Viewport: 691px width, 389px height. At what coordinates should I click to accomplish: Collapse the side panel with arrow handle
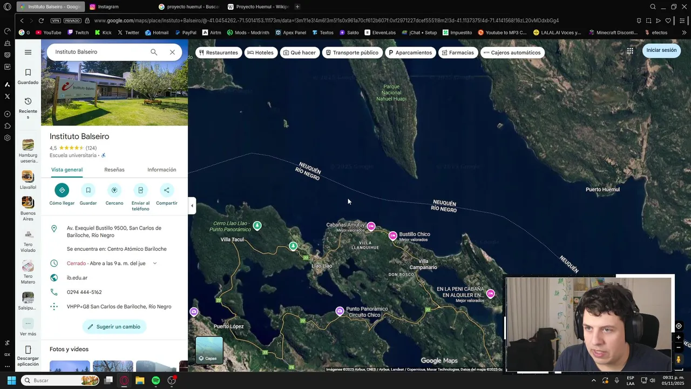(x=192, y=205)
